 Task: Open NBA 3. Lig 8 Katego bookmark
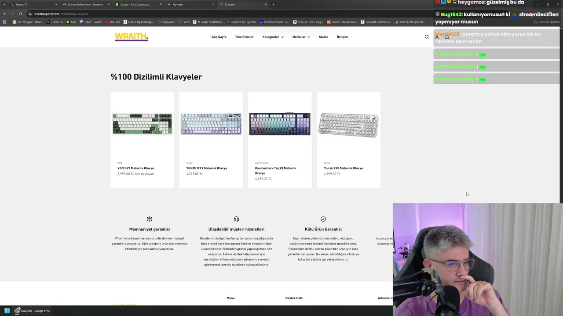click(x=139, y=22)
